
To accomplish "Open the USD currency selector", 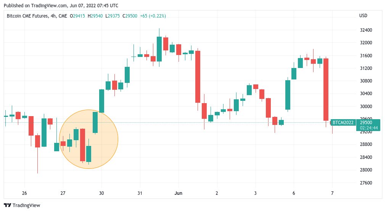I will click(363, 16).
